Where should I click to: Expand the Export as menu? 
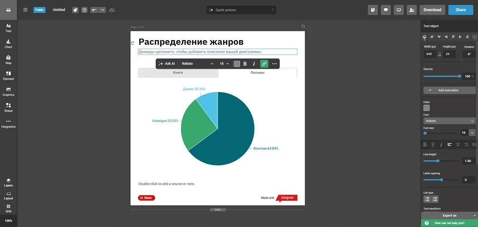point(449,216)
